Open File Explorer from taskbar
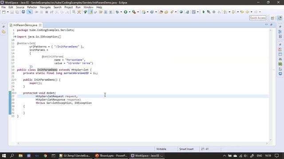Image resolution: width=284 pixels, height=159 pixels. (x=20, y=155)
